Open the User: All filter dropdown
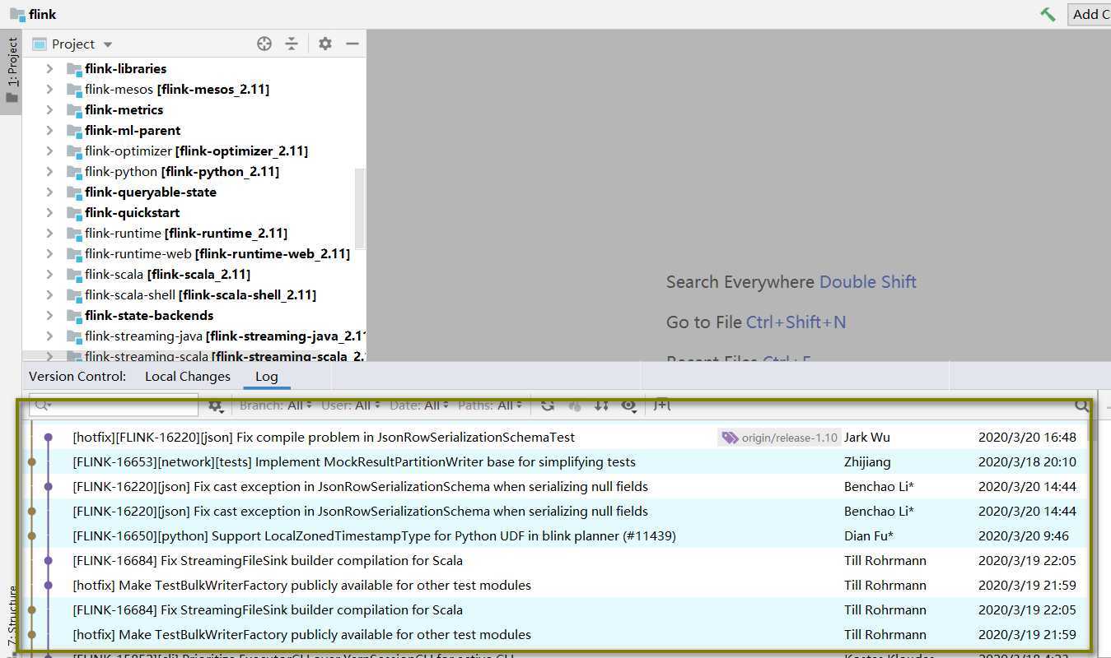This screenshot has height=658, width=1111. pos(350,405)
